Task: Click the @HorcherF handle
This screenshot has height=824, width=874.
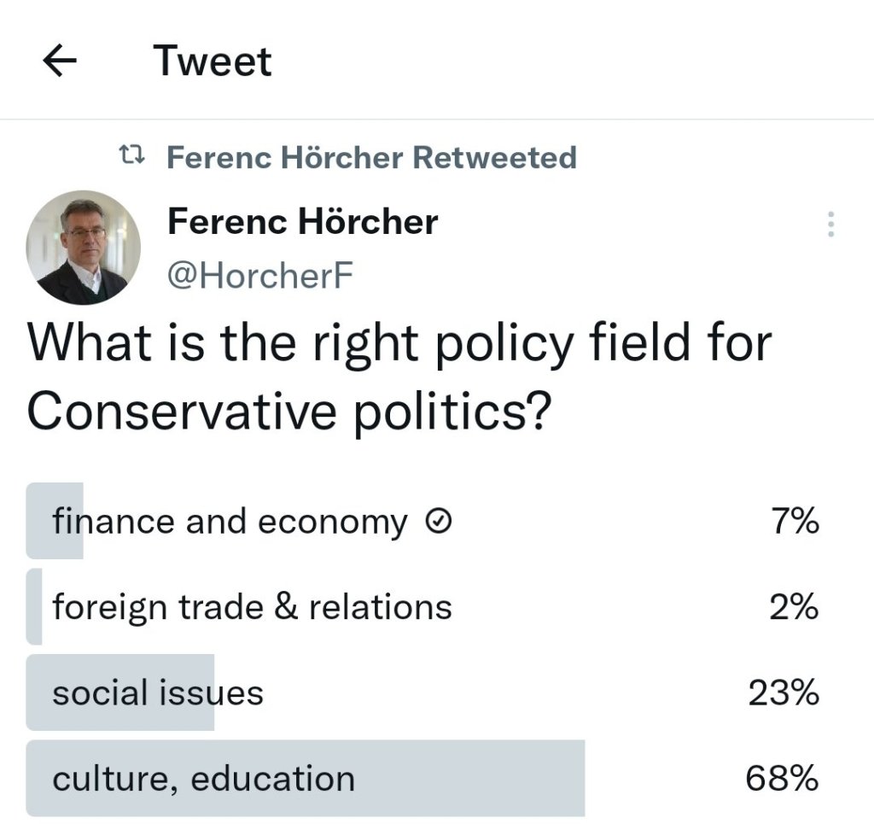Action: pos(259,275)
